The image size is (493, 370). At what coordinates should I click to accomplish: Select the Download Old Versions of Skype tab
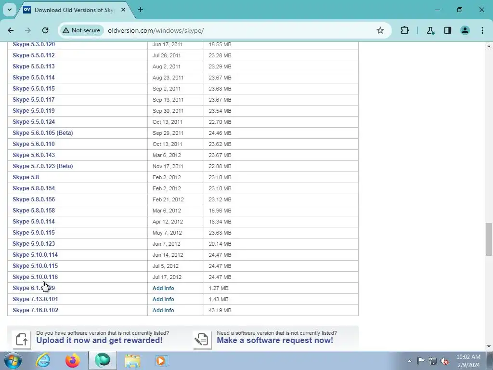pyautogui.click(x=75, y=10)
